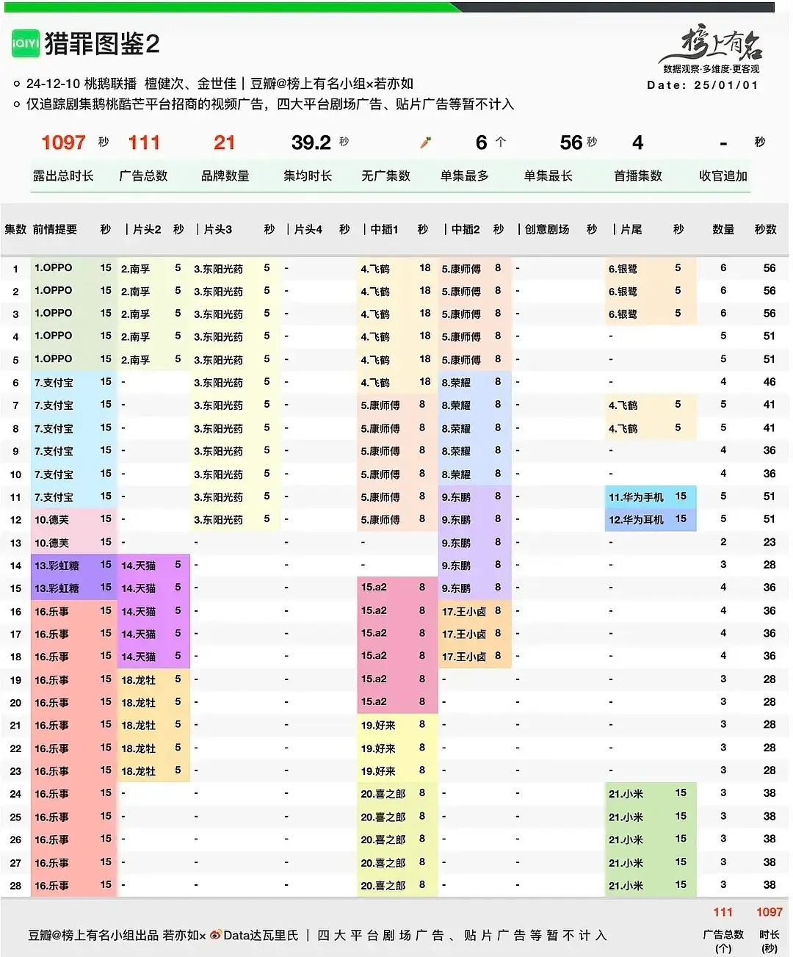Click the 46 seconds total in episode 6 row
793x957 pixels.
coord(769,383)
